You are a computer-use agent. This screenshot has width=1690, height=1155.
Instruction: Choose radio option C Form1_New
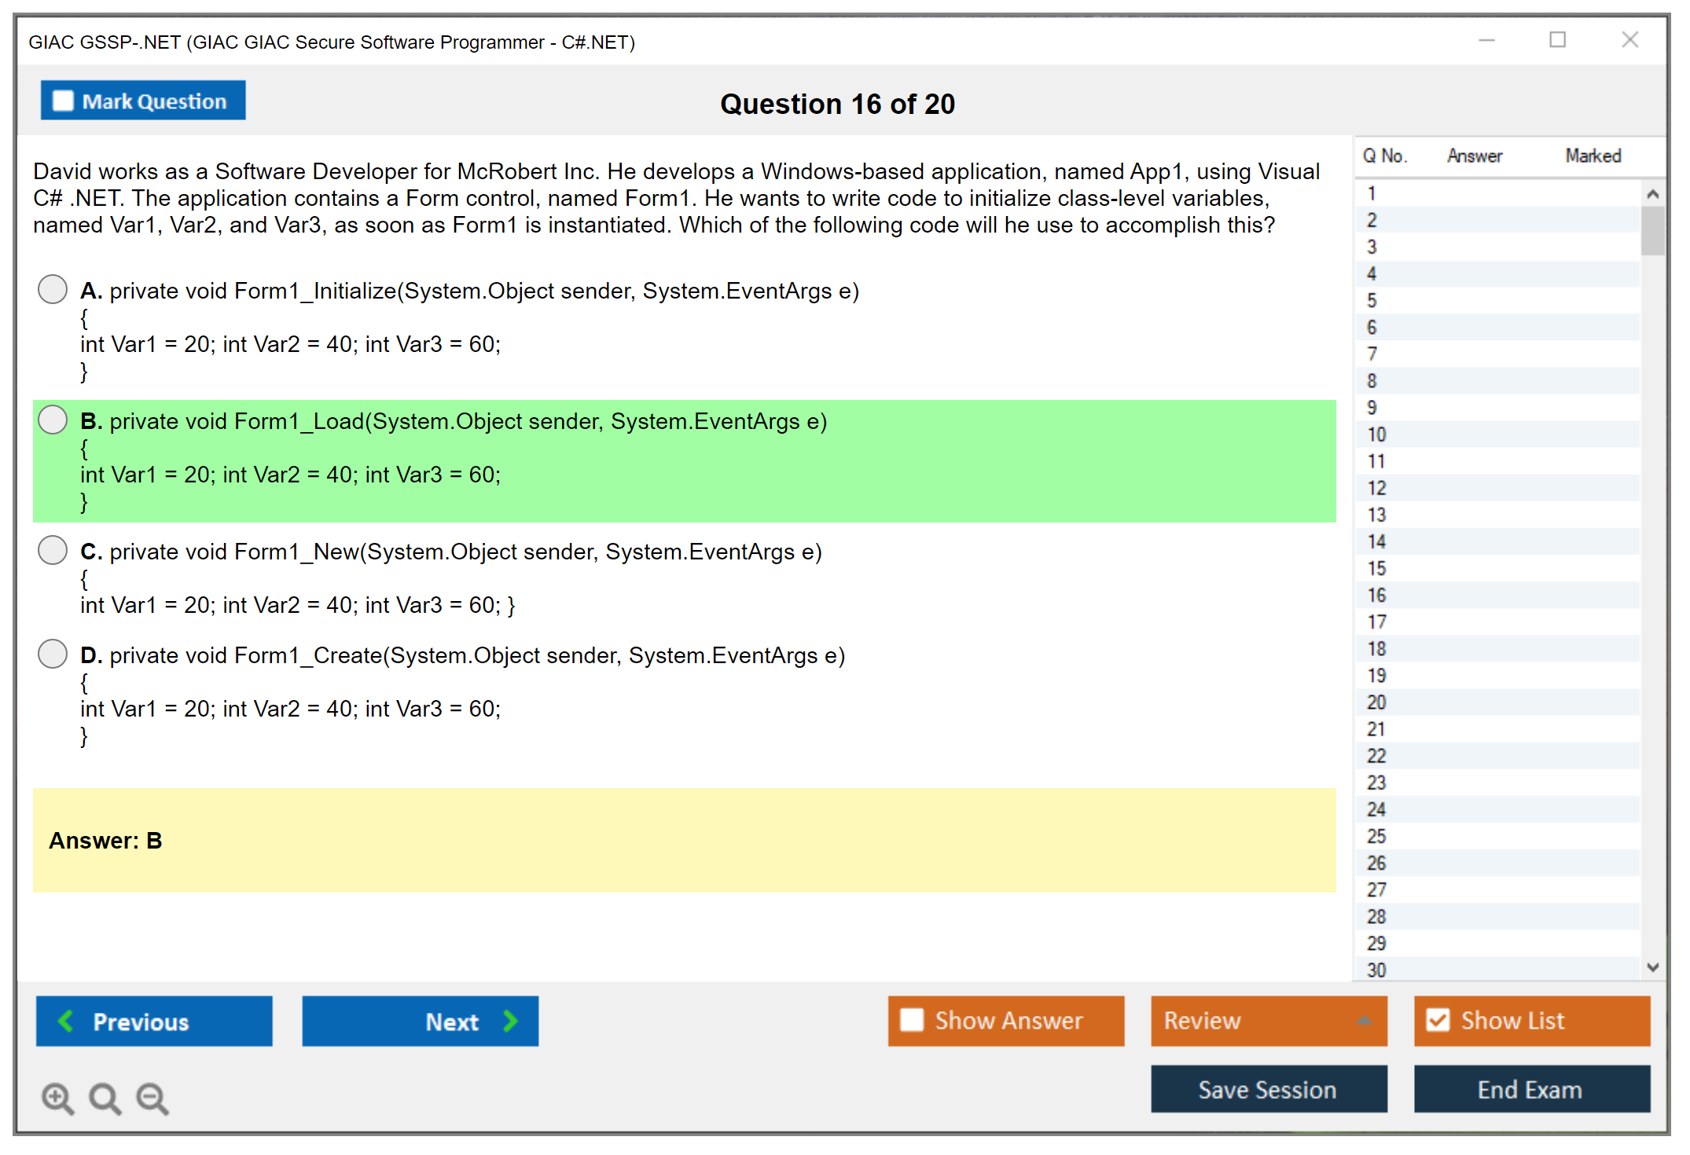pos(53,550)
